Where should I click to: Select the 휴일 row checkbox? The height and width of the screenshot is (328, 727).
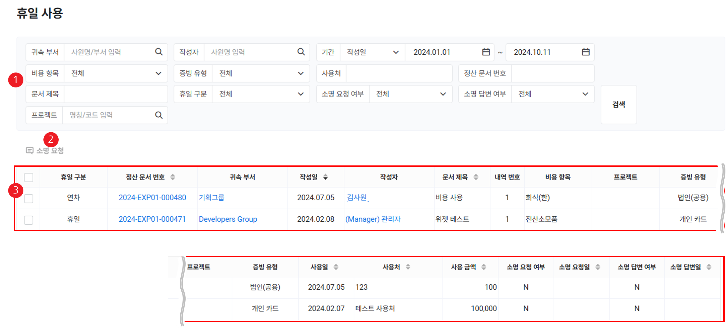pos(28,220)
